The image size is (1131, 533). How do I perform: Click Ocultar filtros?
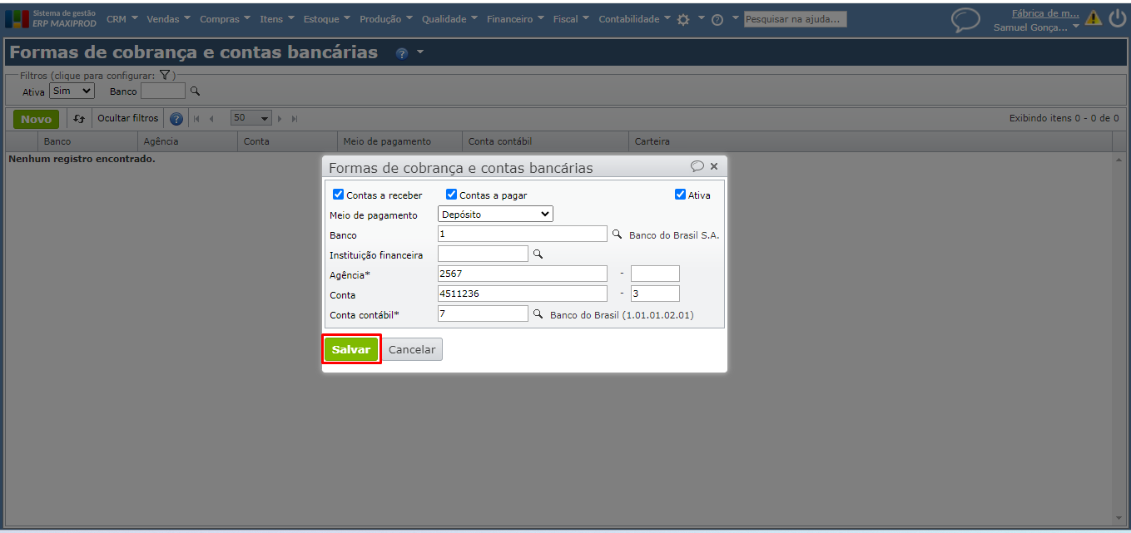coord(127,119)
